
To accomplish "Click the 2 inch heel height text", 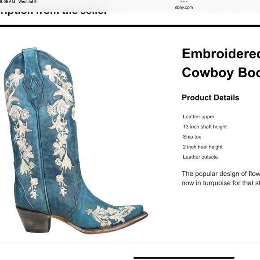I will tap(203, 147).
